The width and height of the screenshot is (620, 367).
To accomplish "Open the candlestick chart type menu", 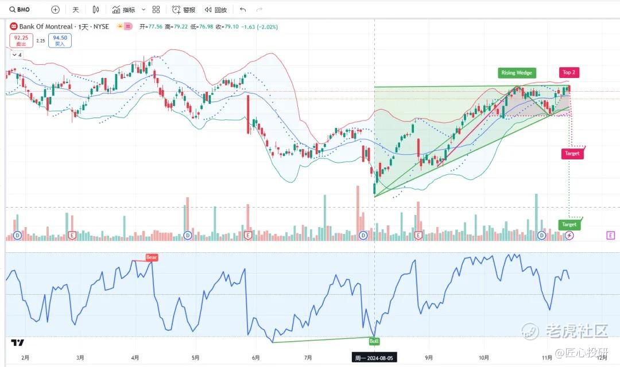I will pos(96,10).
